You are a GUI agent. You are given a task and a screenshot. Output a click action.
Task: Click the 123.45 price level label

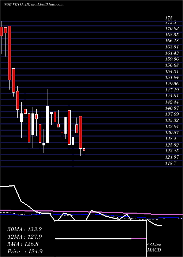[172, 151]
